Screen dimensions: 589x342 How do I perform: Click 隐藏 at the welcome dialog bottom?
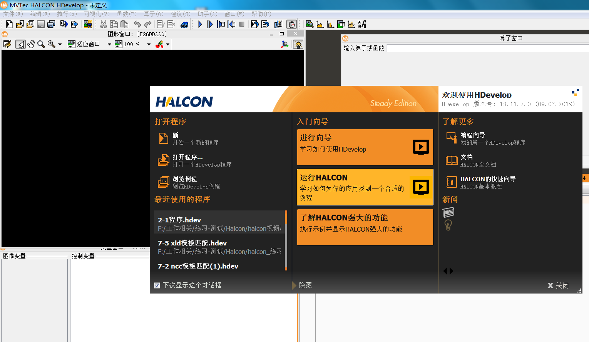305,285
